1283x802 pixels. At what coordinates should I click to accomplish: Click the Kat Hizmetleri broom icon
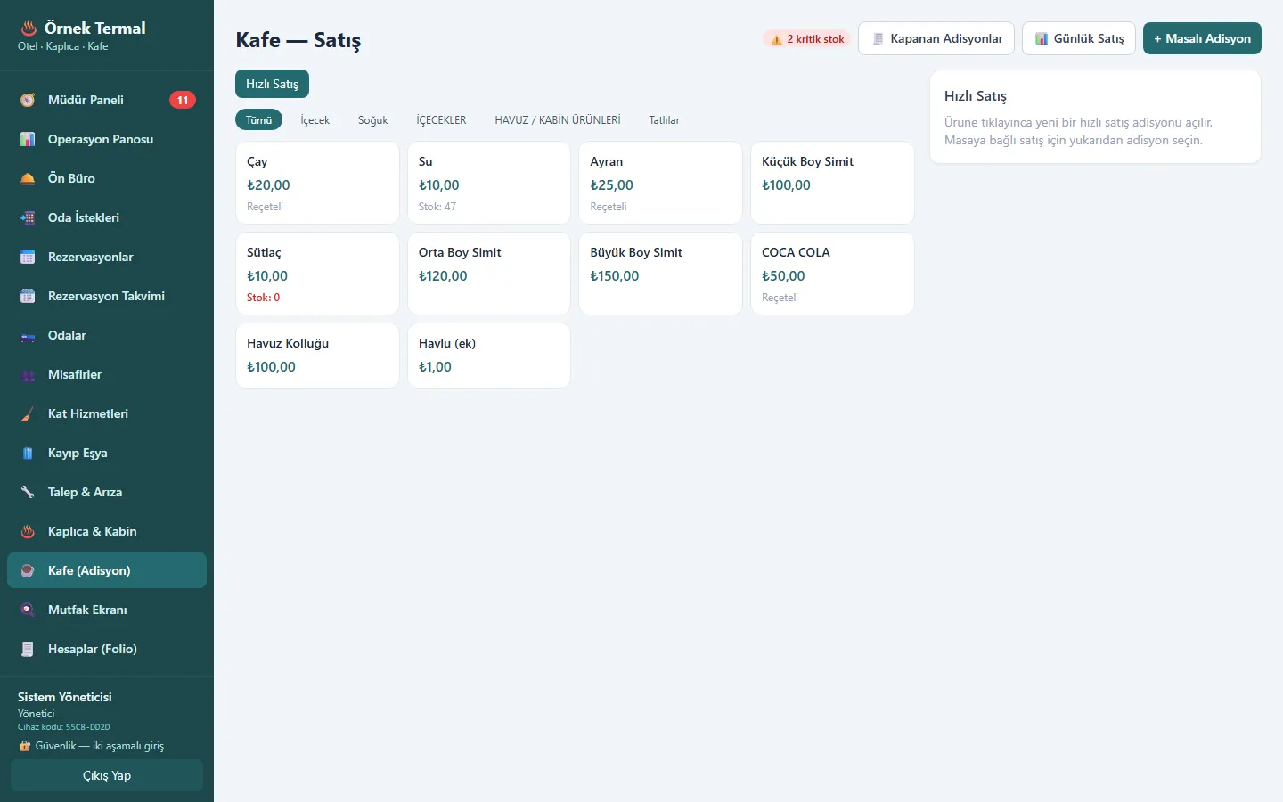click(x=28, y=413)
